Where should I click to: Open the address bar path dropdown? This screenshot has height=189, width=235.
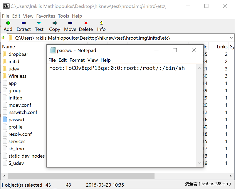232,38
